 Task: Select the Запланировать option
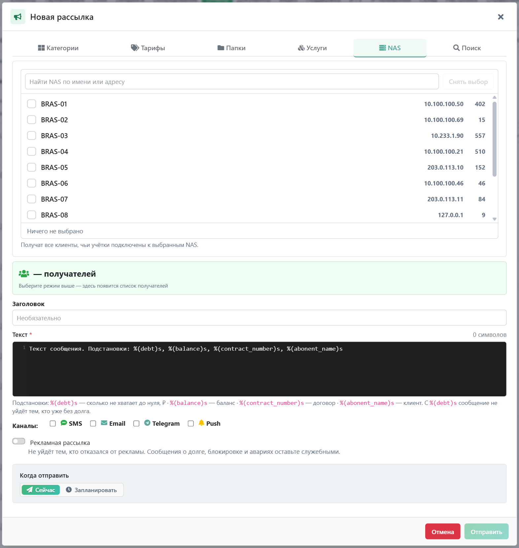pos(91,490)
